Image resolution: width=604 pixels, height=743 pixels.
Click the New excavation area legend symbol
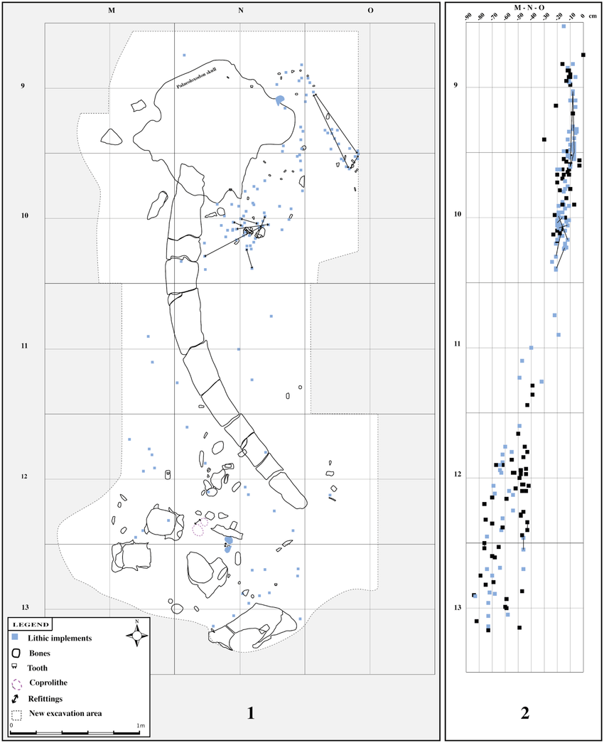click(18, 714)
